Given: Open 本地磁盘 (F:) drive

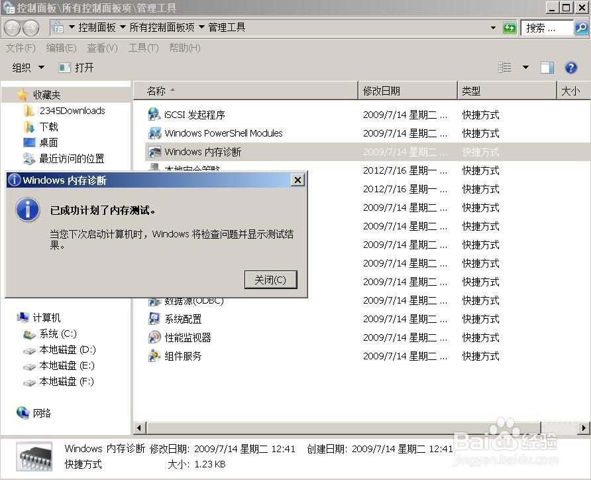Looking at the screenshot, I should [58, 382].
